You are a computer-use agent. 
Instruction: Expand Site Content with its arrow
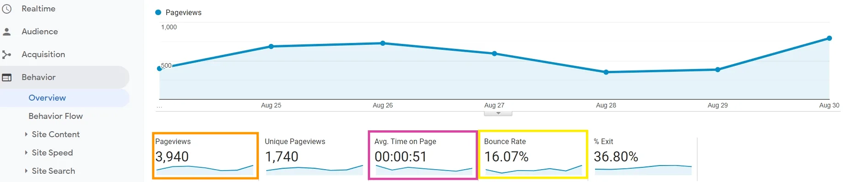pyautogui.click(x=26, y=134)
